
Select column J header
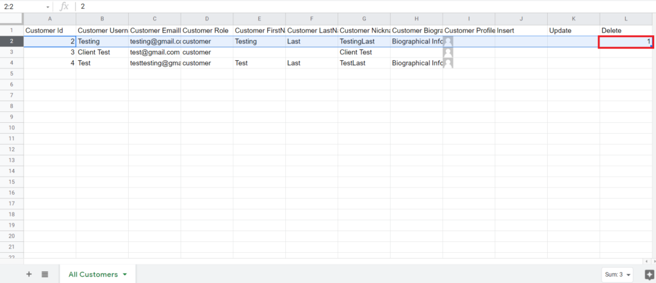pos(521,19)
